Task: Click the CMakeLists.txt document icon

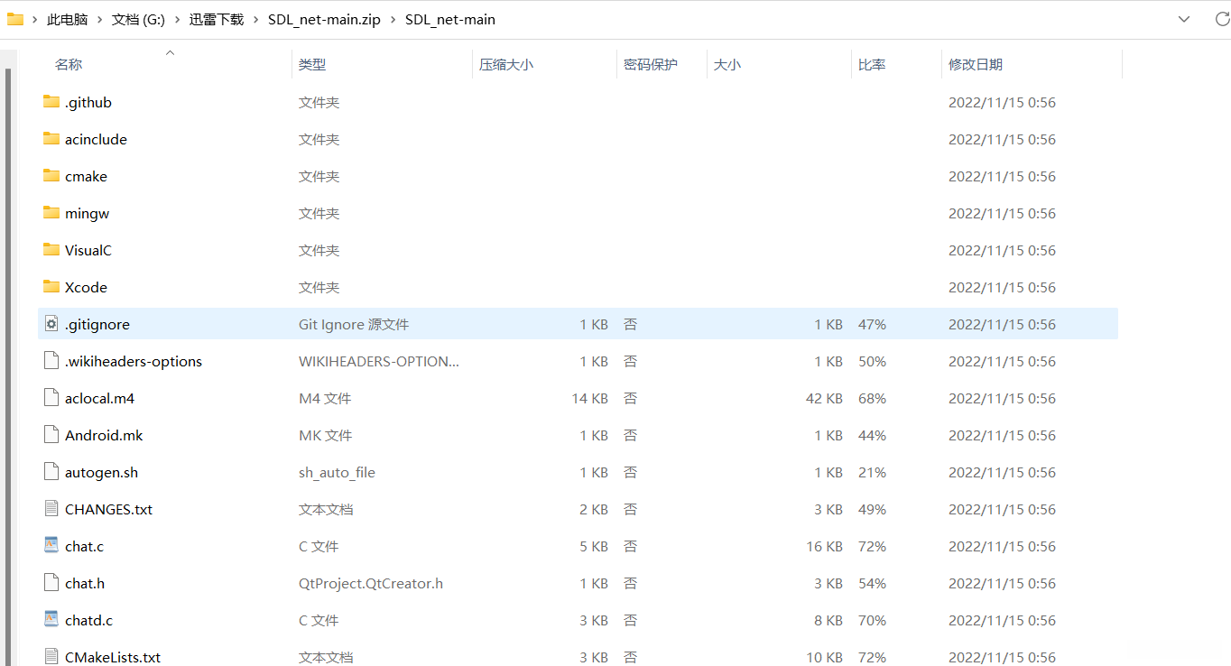Action: coord(51,657)
